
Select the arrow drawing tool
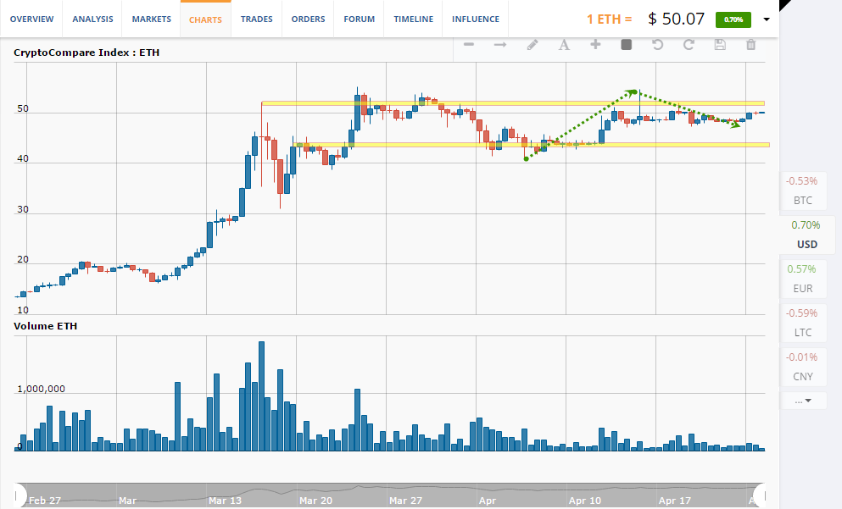[500, 45]
